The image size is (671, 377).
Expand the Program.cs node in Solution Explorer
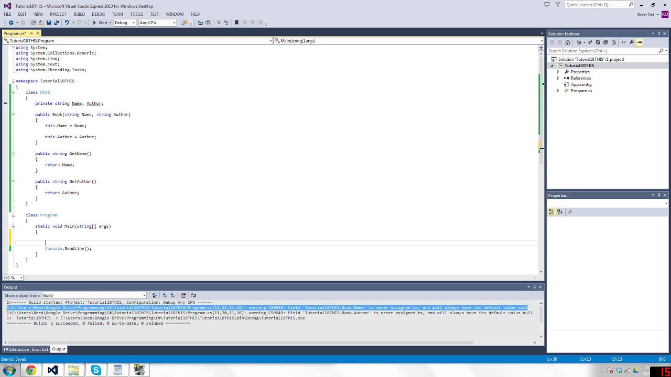click(x=558, y=91)
